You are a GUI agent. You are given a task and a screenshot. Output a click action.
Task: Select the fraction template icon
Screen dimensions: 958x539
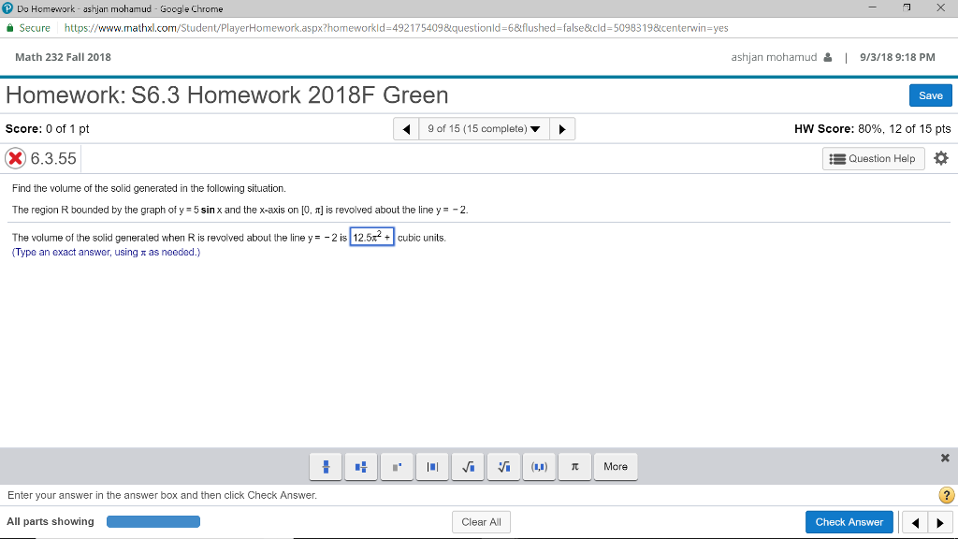pyautogui.click(x=326, y=466)
